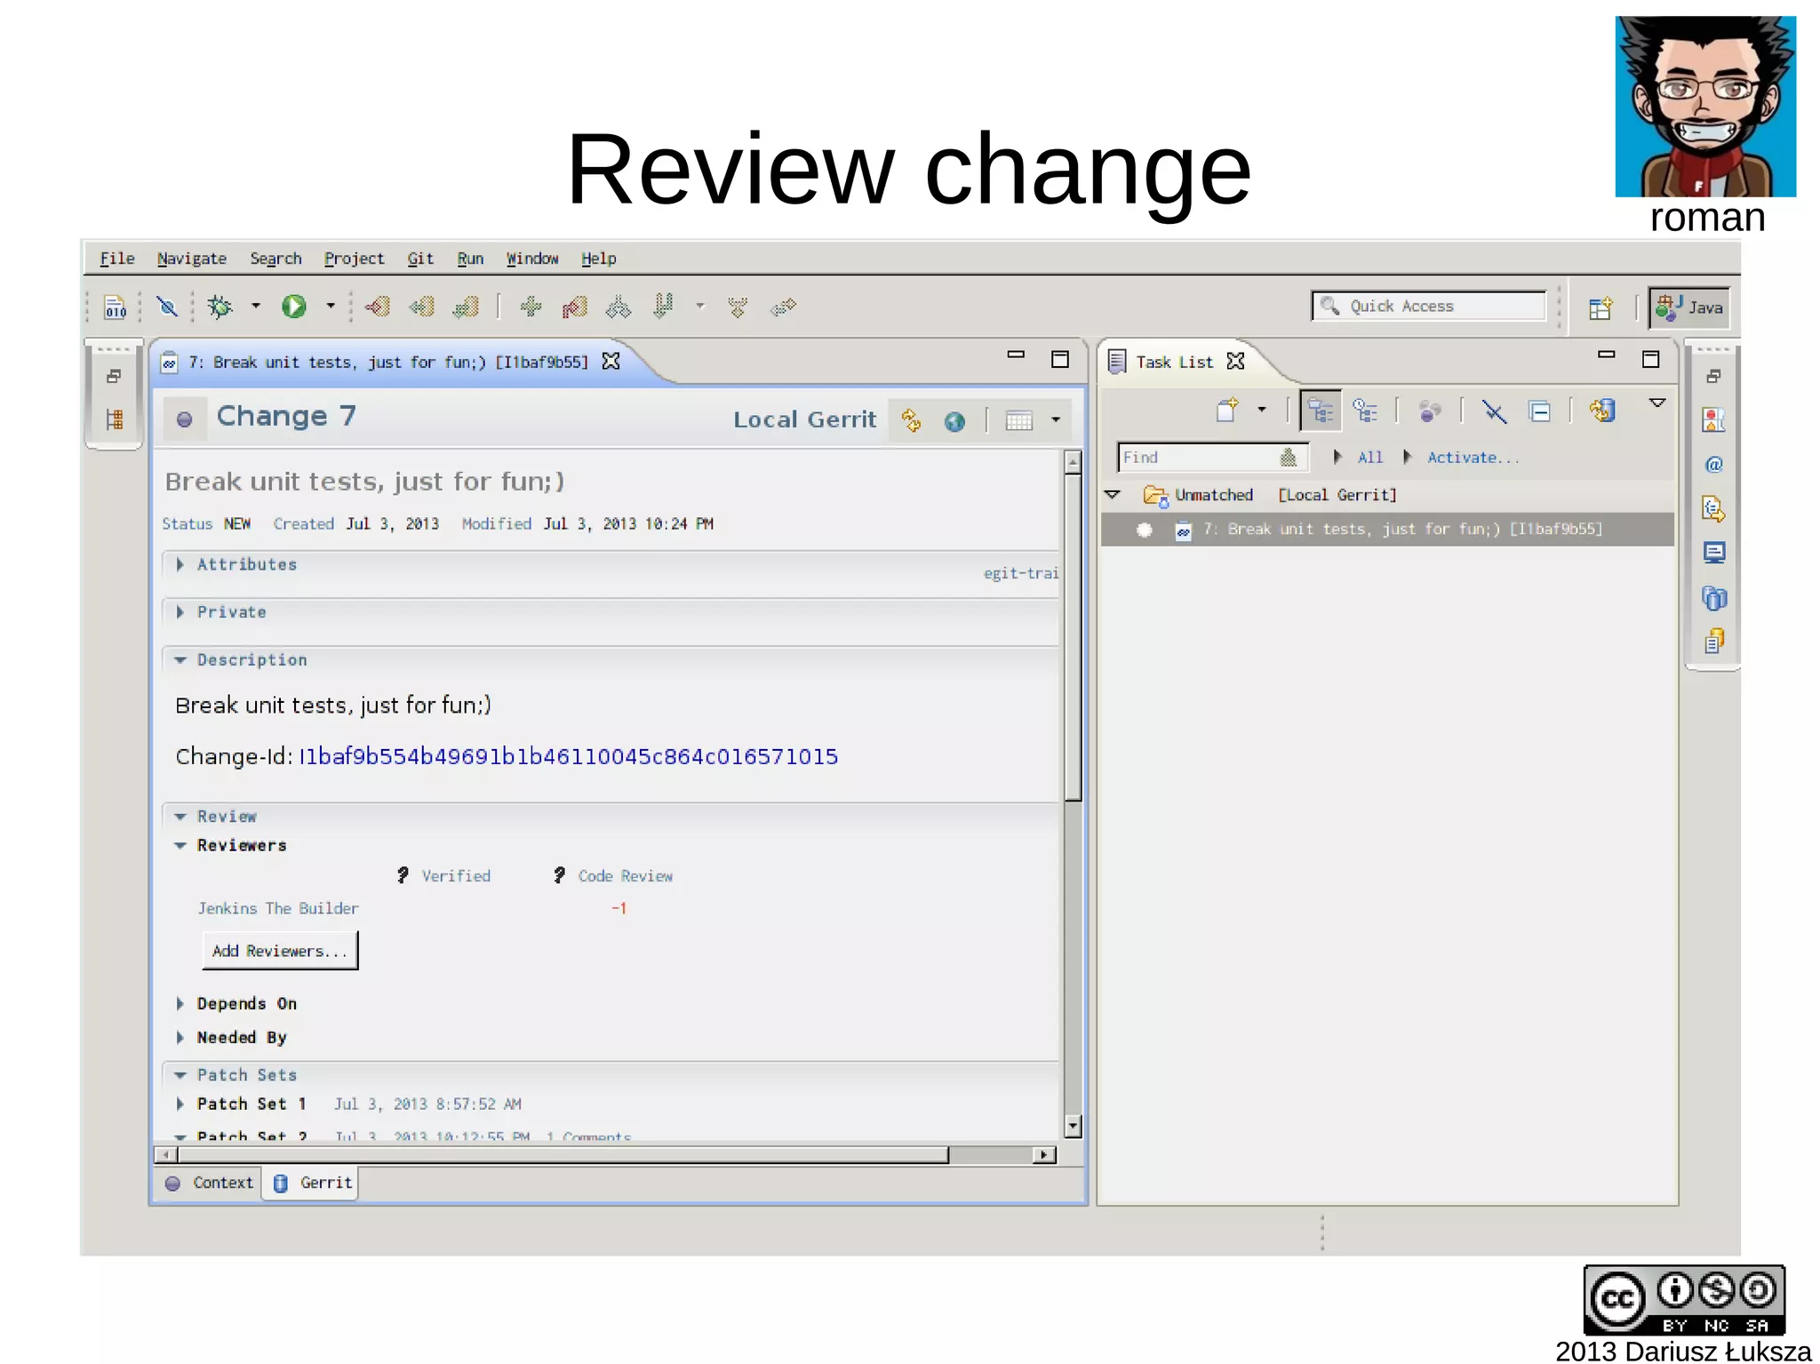The height and width of the screenshot is (1364, 1820).
Task: Click the Synchronize icon next to Local Gerrit
Action: coord(911,420)
